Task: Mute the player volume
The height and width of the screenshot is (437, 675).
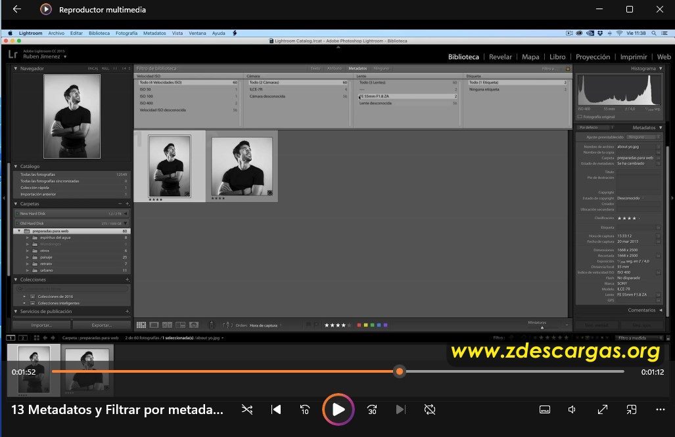Action: (572, 409)
